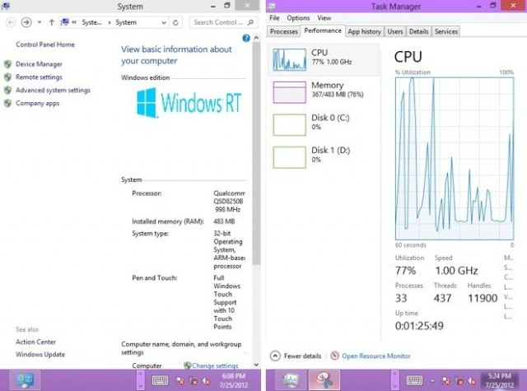This screenshot has height=391, width=527.
Task: Go up one level with up arrow
Action: pyautogui.click(x=52, y=22)
